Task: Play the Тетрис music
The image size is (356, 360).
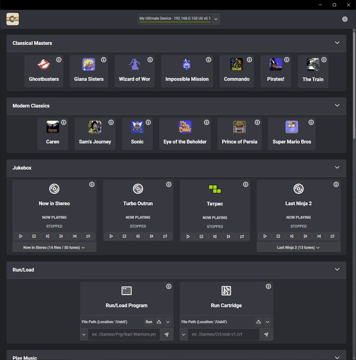Action: (188, 236)
